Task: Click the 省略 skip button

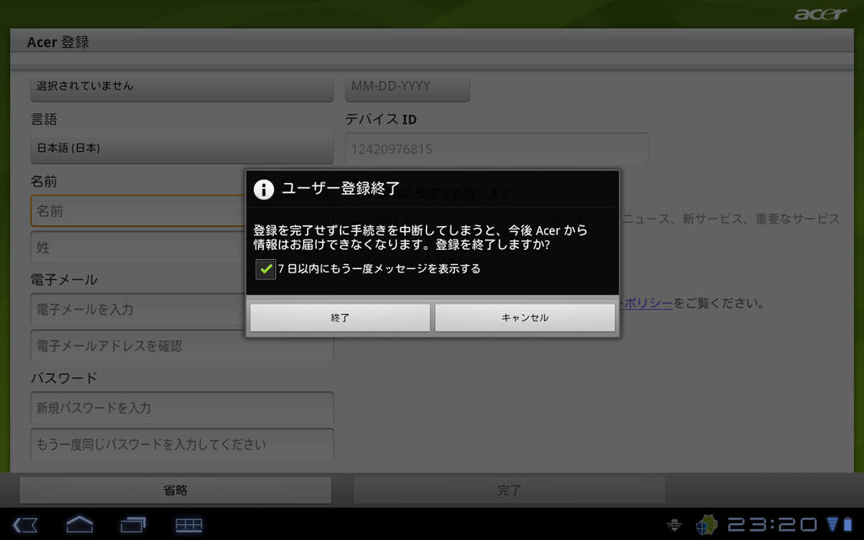Action: [x=175, y=490]
